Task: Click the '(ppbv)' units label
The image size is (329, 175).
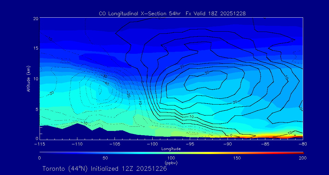Action: tap(171, 163)
